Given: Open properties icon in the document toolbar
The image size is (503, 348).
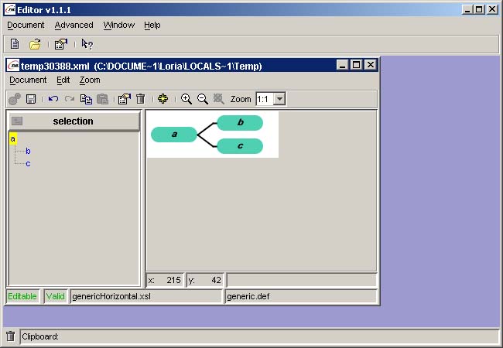Looking at the screenshot, I should (125, 99).
